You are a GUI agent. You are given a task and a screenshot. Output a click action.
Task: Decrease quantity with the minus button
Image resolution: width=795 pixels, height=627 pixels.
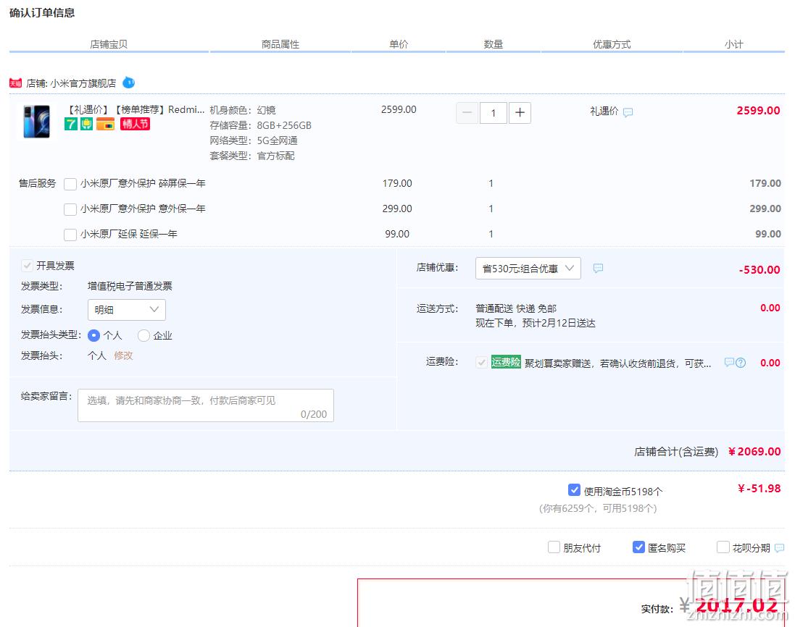[x=467, y=112]
